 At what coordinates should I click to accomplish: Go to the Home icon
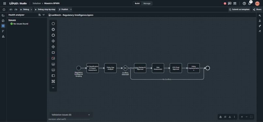coord(4,9)
